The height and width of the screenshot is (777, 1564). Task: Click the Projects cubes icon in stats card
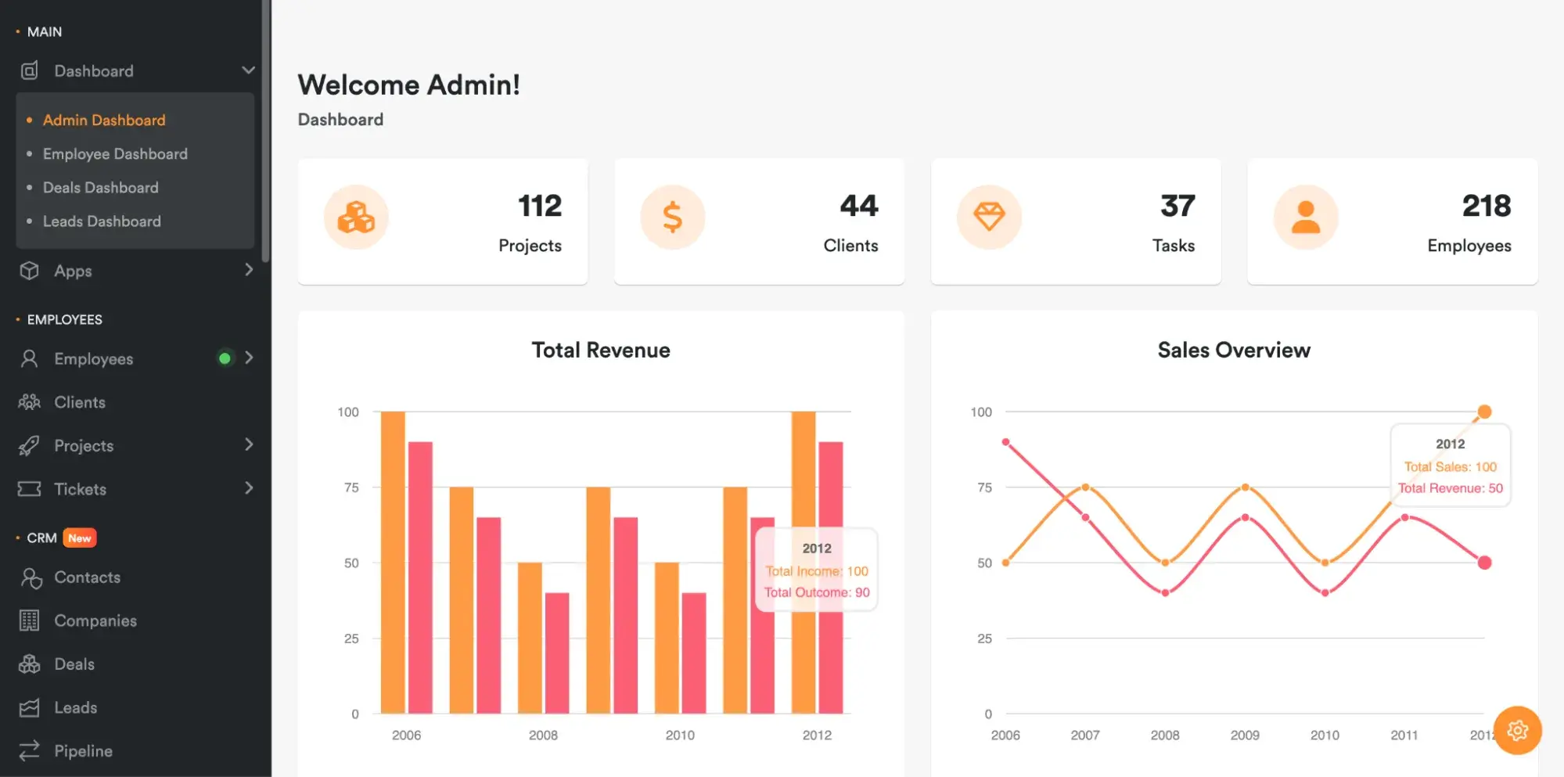(356, 218)
